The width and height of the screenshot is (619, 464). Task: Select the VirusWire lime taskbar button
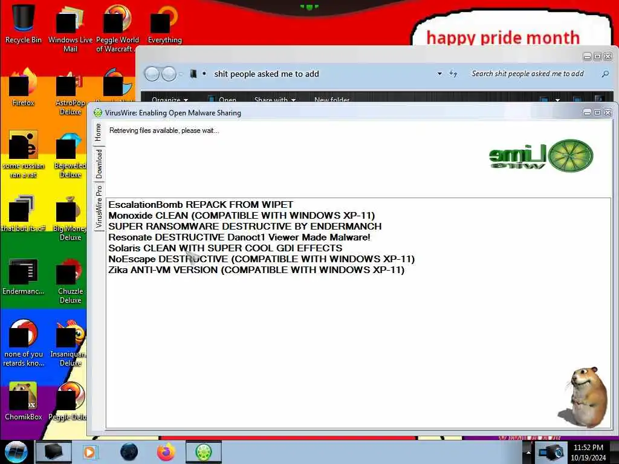tap(204, 452)
